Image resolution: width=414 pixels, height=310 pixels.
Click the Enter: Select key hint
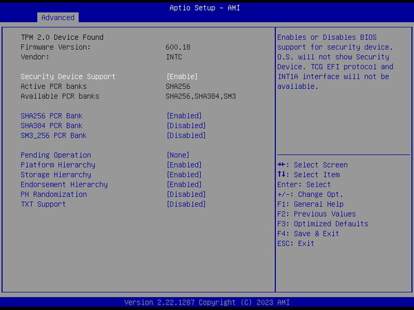304,185
